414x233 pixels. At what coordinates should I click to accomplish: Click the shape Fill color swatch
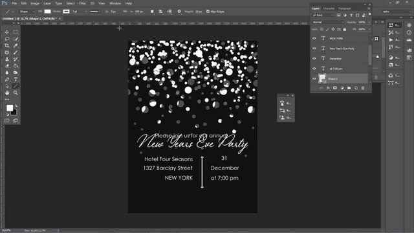coord(47,12)
